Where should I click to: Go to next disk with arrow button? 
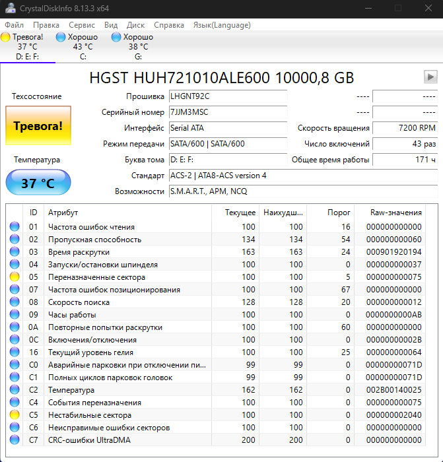430,77
